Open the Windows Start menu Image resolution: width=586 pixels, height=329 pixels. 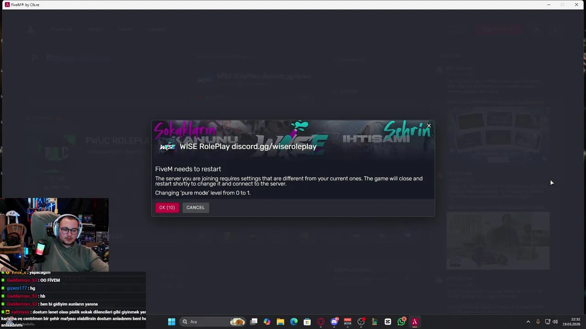172,322
